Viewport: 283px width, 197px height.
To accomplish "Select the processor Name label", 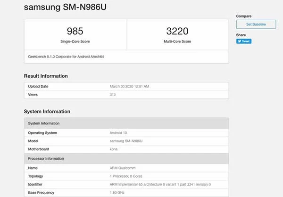I will [33, 168].
